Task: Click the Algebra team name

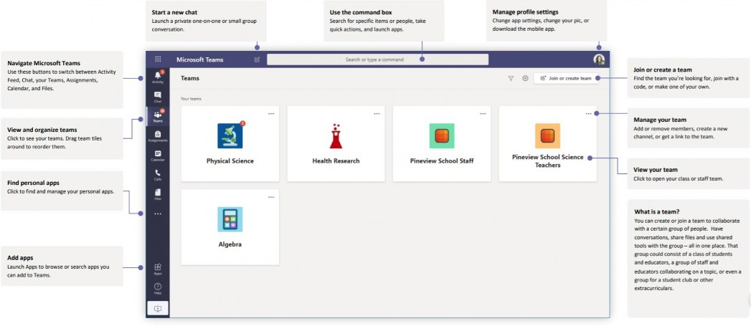Action: tap(230, 244)
